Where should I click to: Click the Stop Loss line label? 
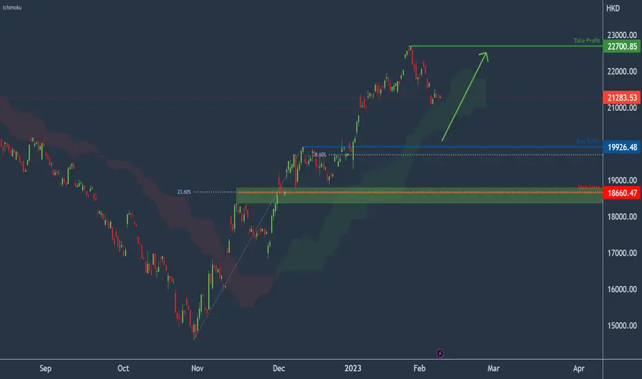tap(588, 187)
